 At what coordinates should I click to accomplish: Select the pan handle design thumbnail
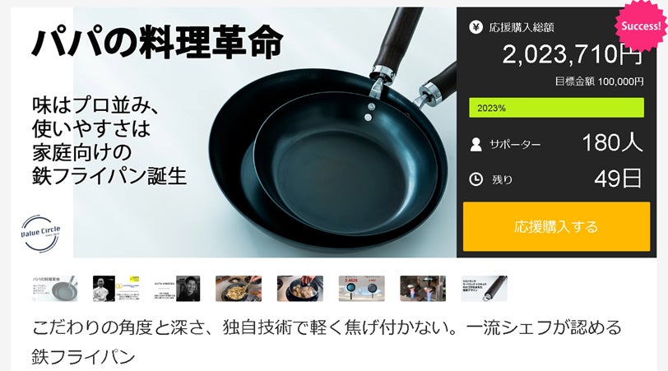(485, 289)
